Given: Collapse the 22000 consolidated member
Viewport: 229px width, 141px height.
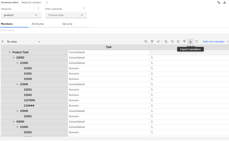Looking at the screenshot, I should click(17, 84).
